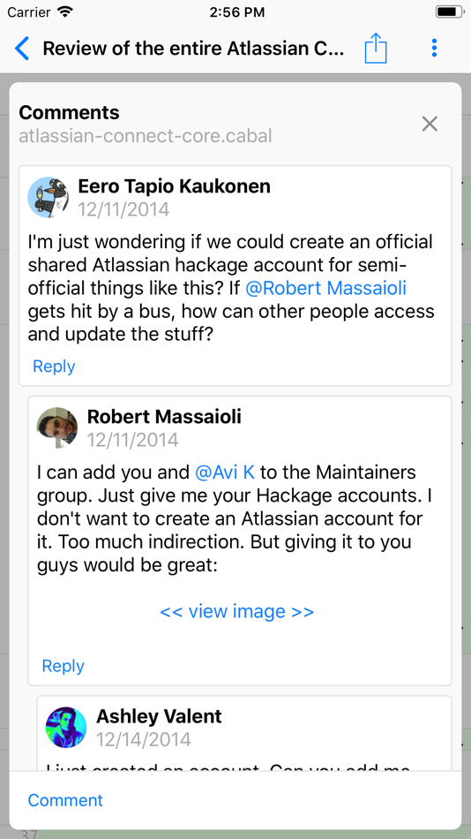The height and width of the screenshot is (839, 471).
Task: Reply to Eero Tapio Kaukonen's comment
Action: click(54, 366)
